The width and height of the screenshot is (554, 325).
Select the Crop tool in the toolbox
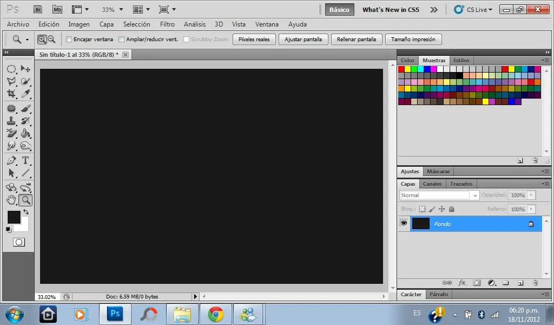point(11,94)
